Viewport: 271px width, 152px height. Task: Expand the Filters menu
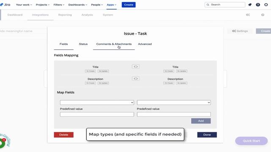point(59,5)
